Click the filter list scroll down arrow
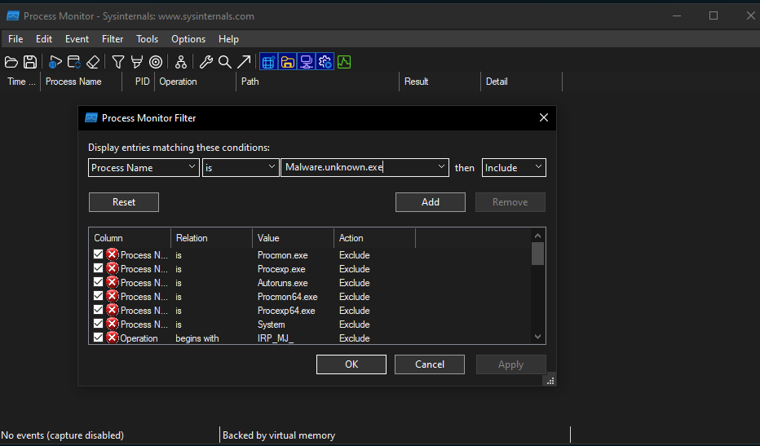Viewport: 760px width, 446px height. tap(537, 337)
